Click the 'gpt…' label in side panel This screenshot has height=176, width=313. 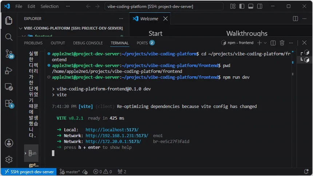[x=34, y=165]
